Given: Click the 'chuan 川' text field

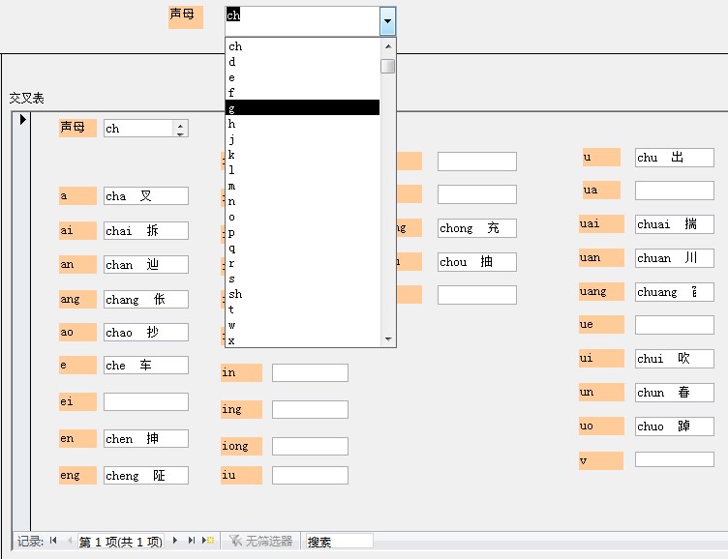Looking at the screenshot, I should (x=674, y=258).
